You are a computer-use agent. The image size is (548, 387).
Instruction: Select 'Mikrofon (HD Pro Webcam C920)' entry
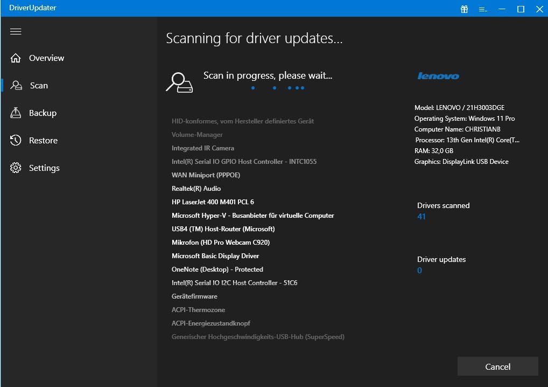(221, 243)
